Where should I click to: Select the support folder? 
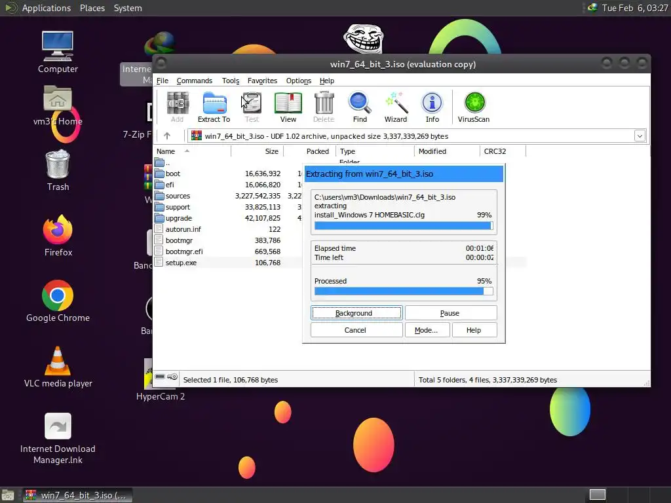click(227, 207)
